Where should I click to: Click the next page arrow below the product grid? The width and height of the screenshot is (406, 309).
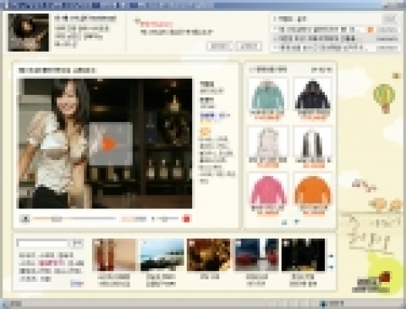point(296,222)
